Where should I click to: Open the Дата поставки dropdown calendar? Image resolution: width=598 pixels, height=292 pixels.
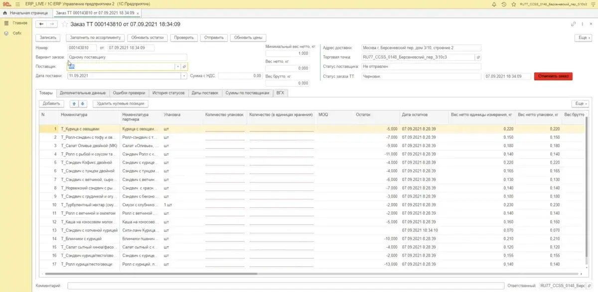(184, 76)
